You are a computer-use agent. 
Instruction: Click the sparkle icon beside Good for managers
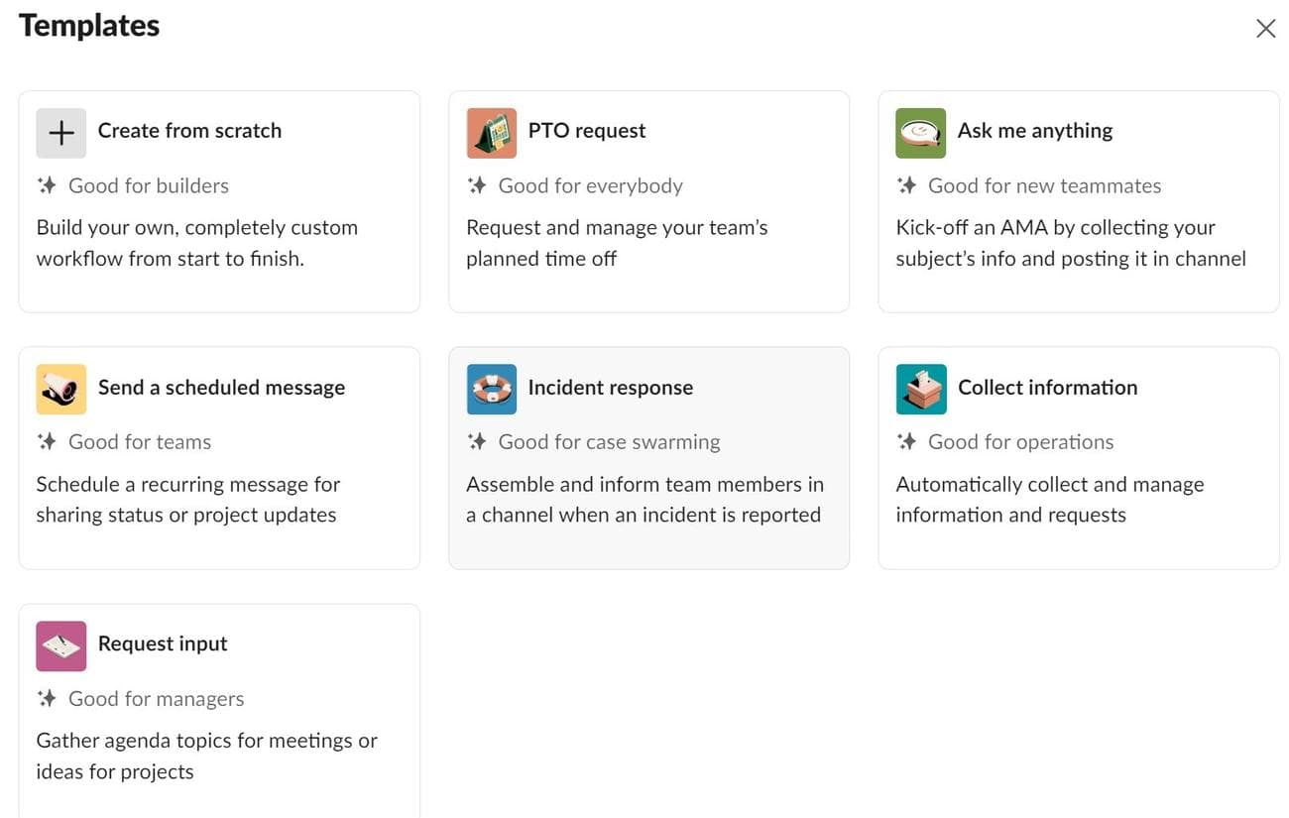point(47,698)
